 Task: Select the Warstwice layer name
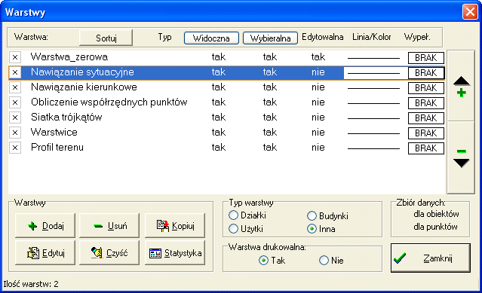pyautogui.click(x=54, y=133)
